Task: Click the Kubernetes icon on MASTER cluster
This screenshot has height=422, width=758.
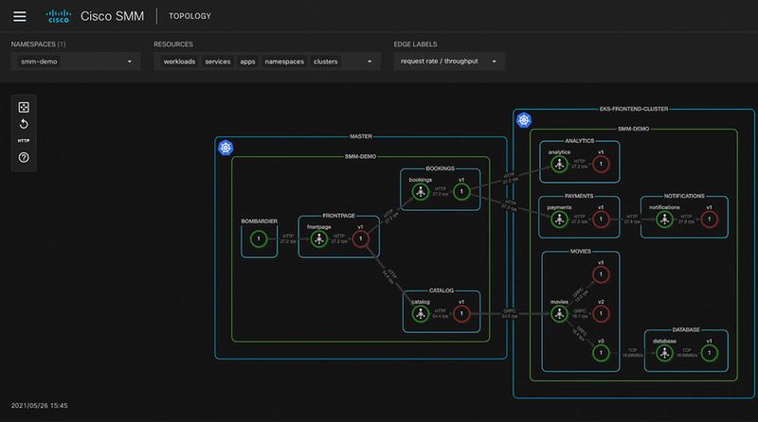Action: pos(226,148)
